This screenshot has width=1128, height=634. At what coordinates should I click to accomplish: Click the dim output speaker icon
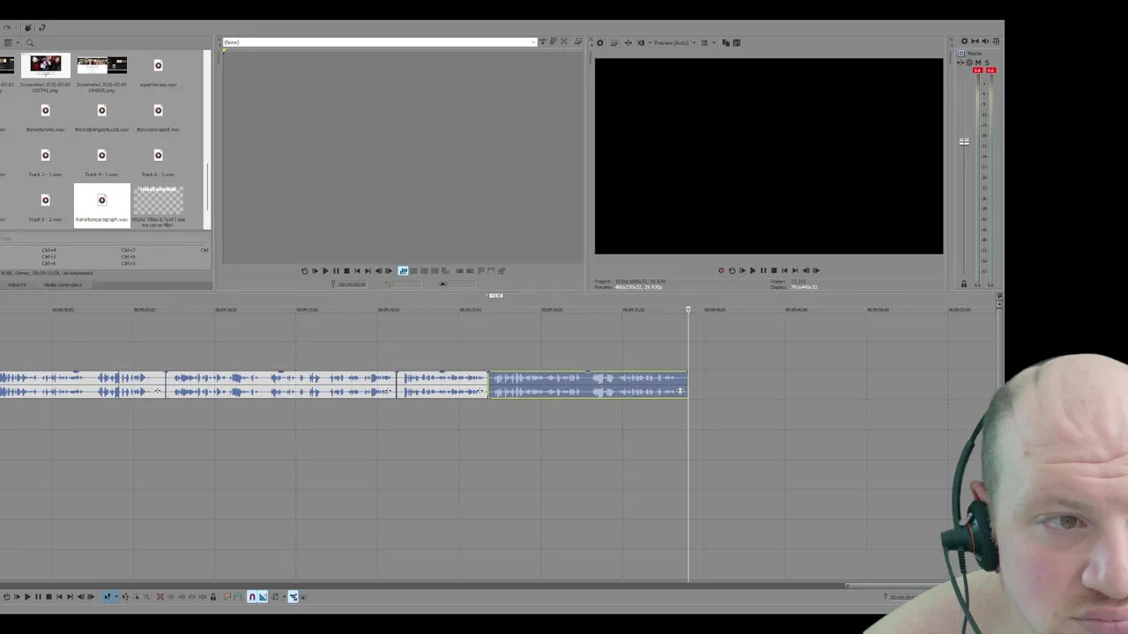pos(985,41)
